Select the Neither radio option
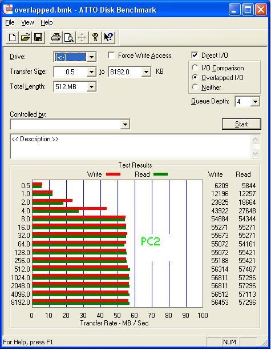 click(x=195, y=87)
